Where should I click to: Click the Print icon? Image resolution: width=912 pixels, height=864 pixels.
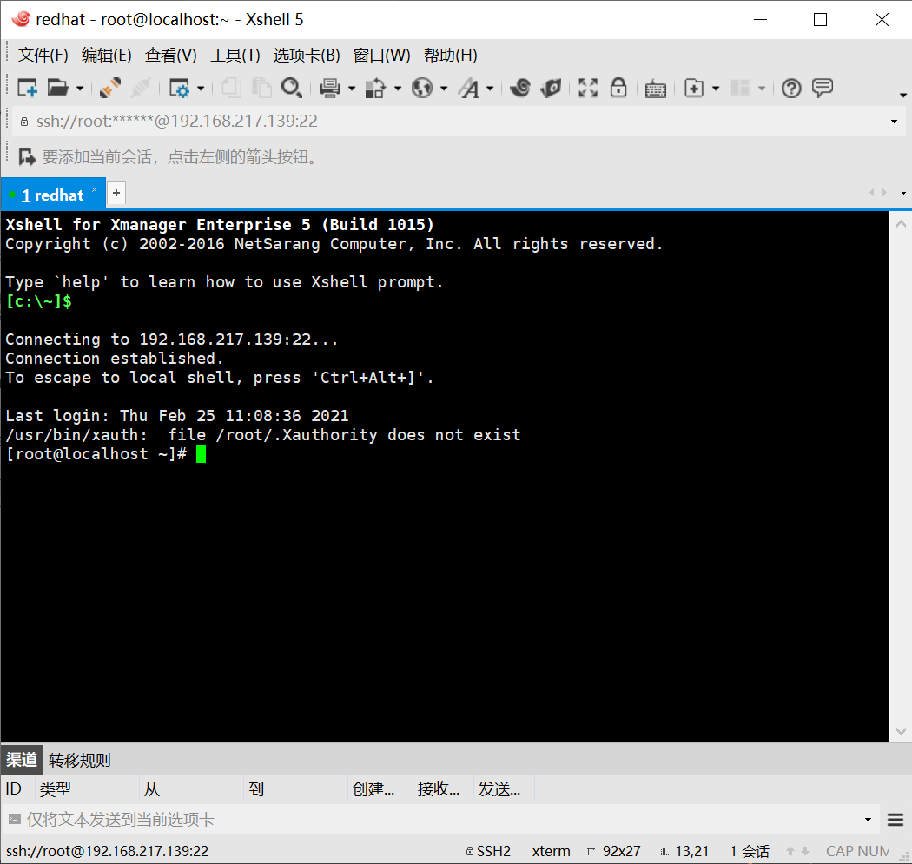click(330, 89)
